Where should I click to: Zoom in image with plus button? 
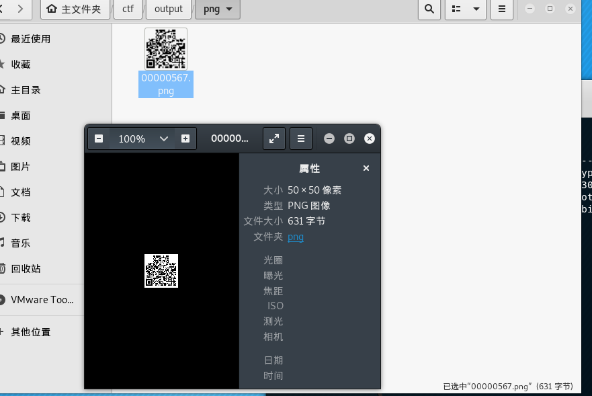185,138
